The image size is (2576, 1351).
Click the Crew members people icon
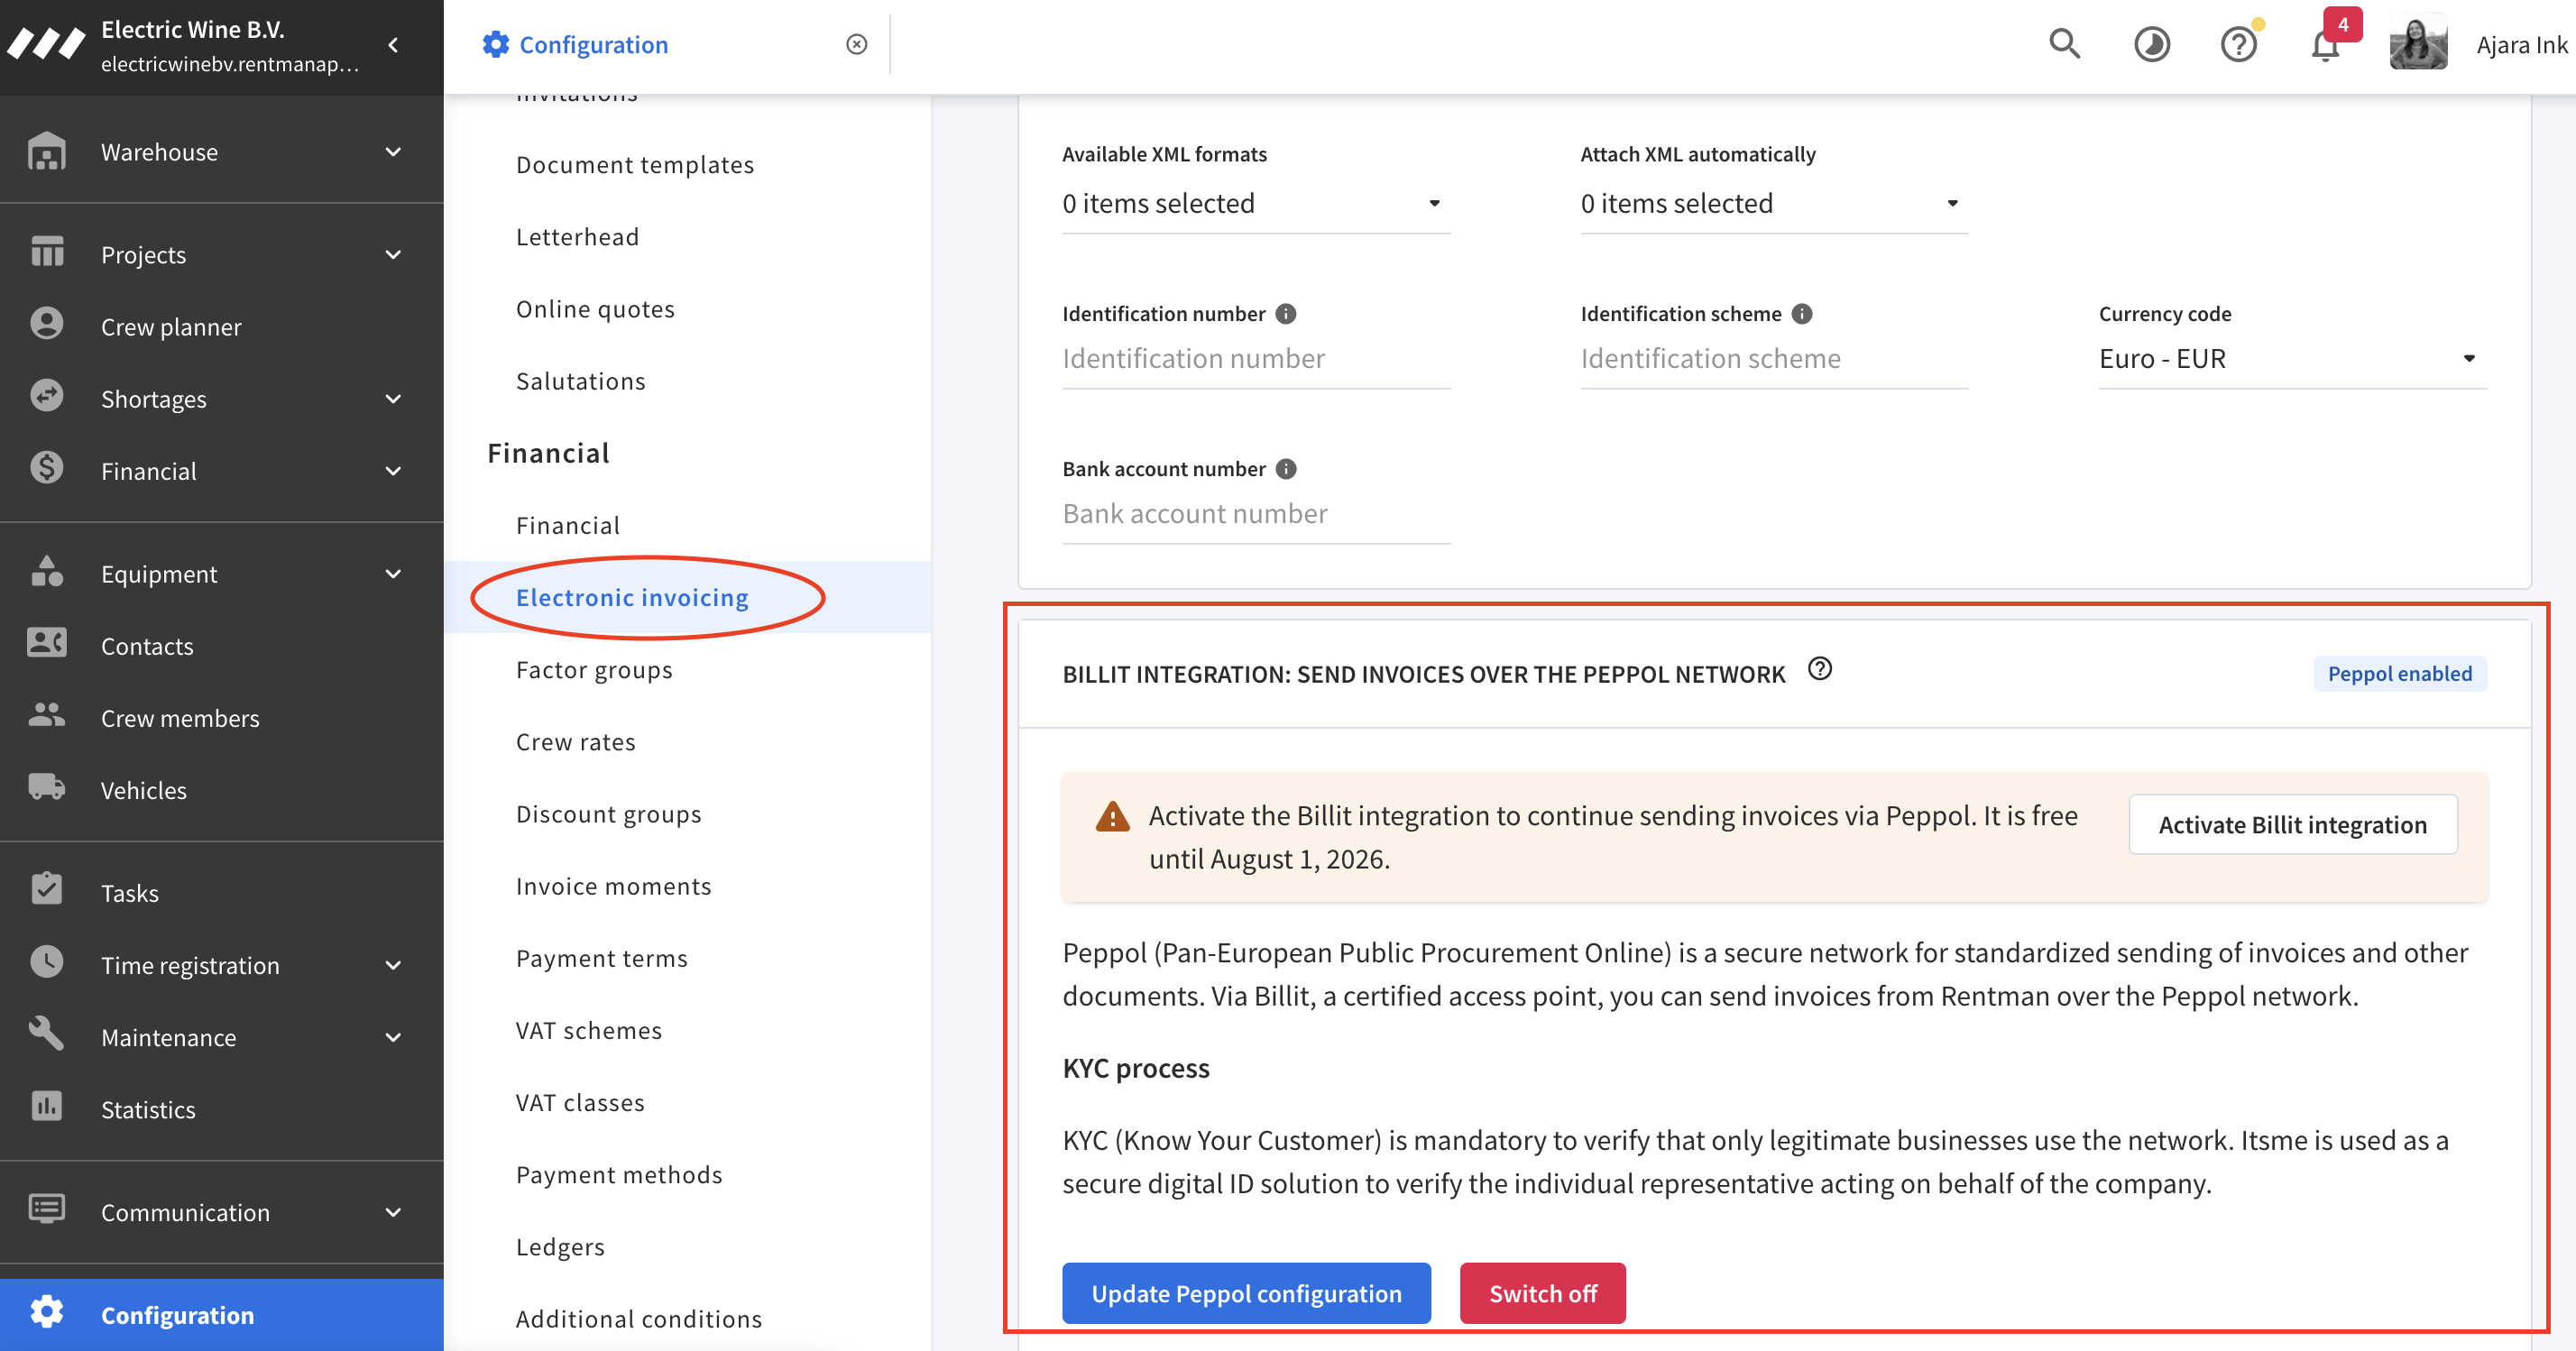coord(47,716)
